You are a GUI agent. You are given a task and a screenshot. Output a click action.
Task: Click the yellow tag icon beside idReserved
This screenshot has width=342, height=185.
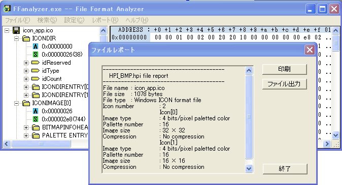(x=36, y=63)
